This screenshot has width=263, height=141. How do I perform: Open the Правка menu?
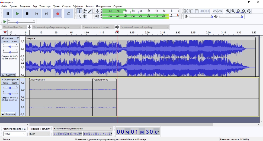point(13,6)
